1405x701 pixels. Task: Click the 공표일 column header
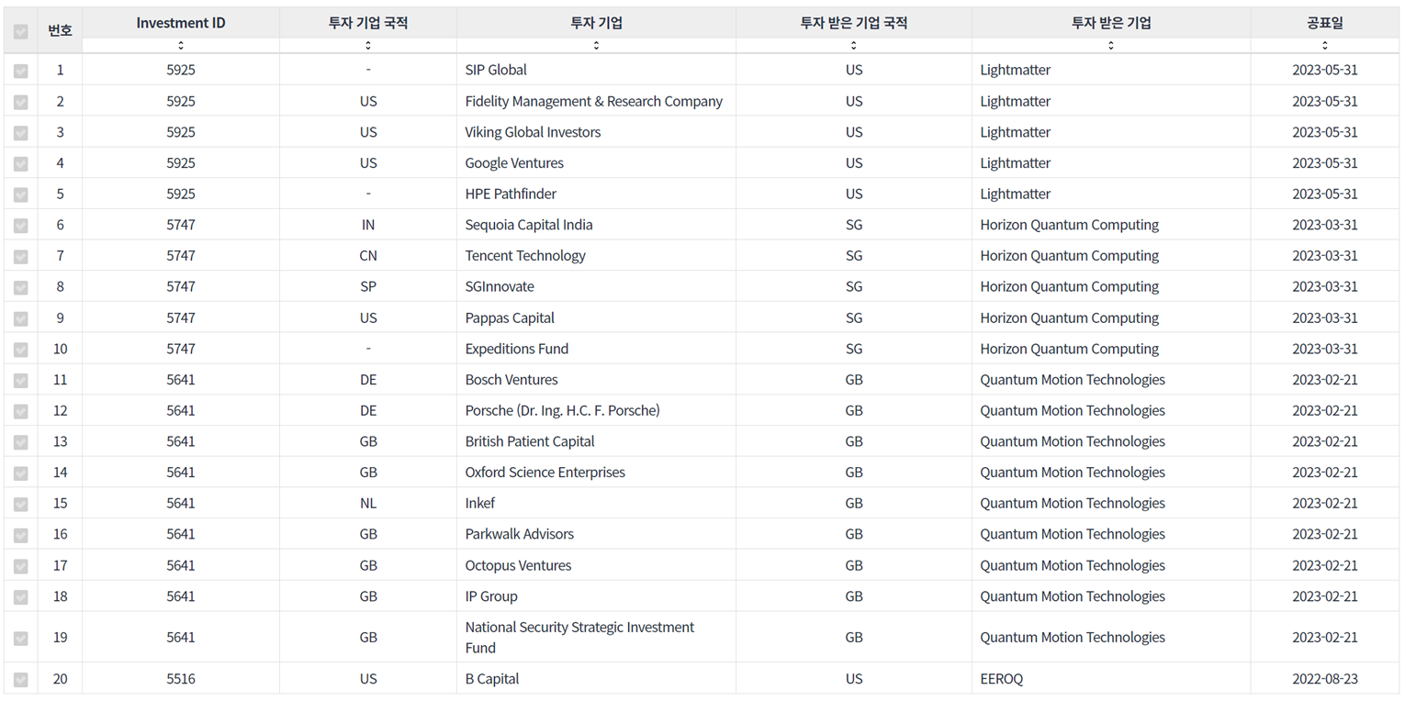click(x=1324, y=23)
